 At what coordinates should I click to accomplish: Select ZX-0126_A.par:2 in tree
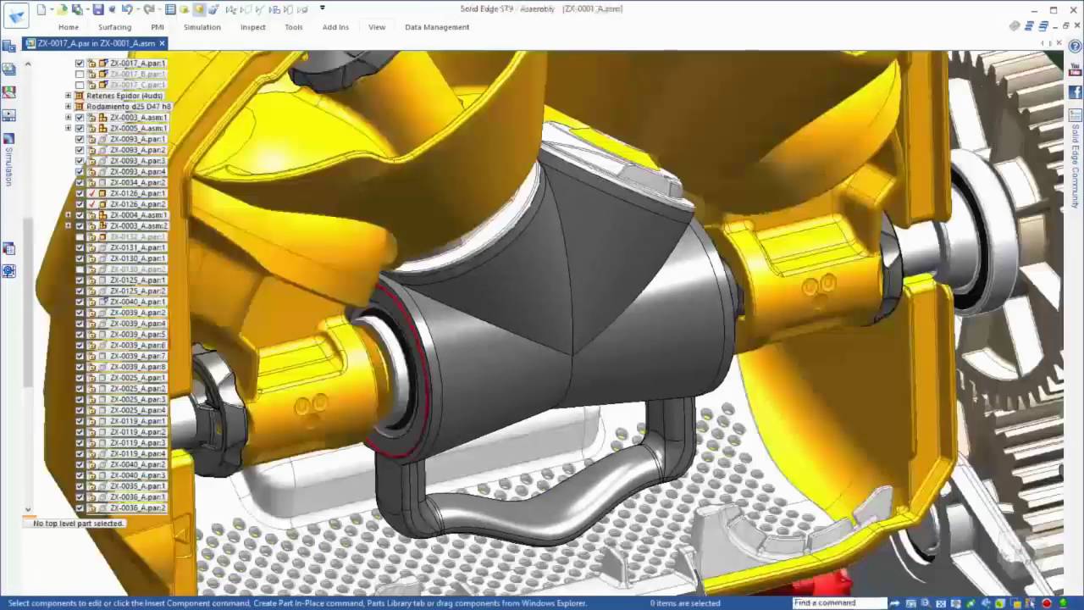coord(138,204)
